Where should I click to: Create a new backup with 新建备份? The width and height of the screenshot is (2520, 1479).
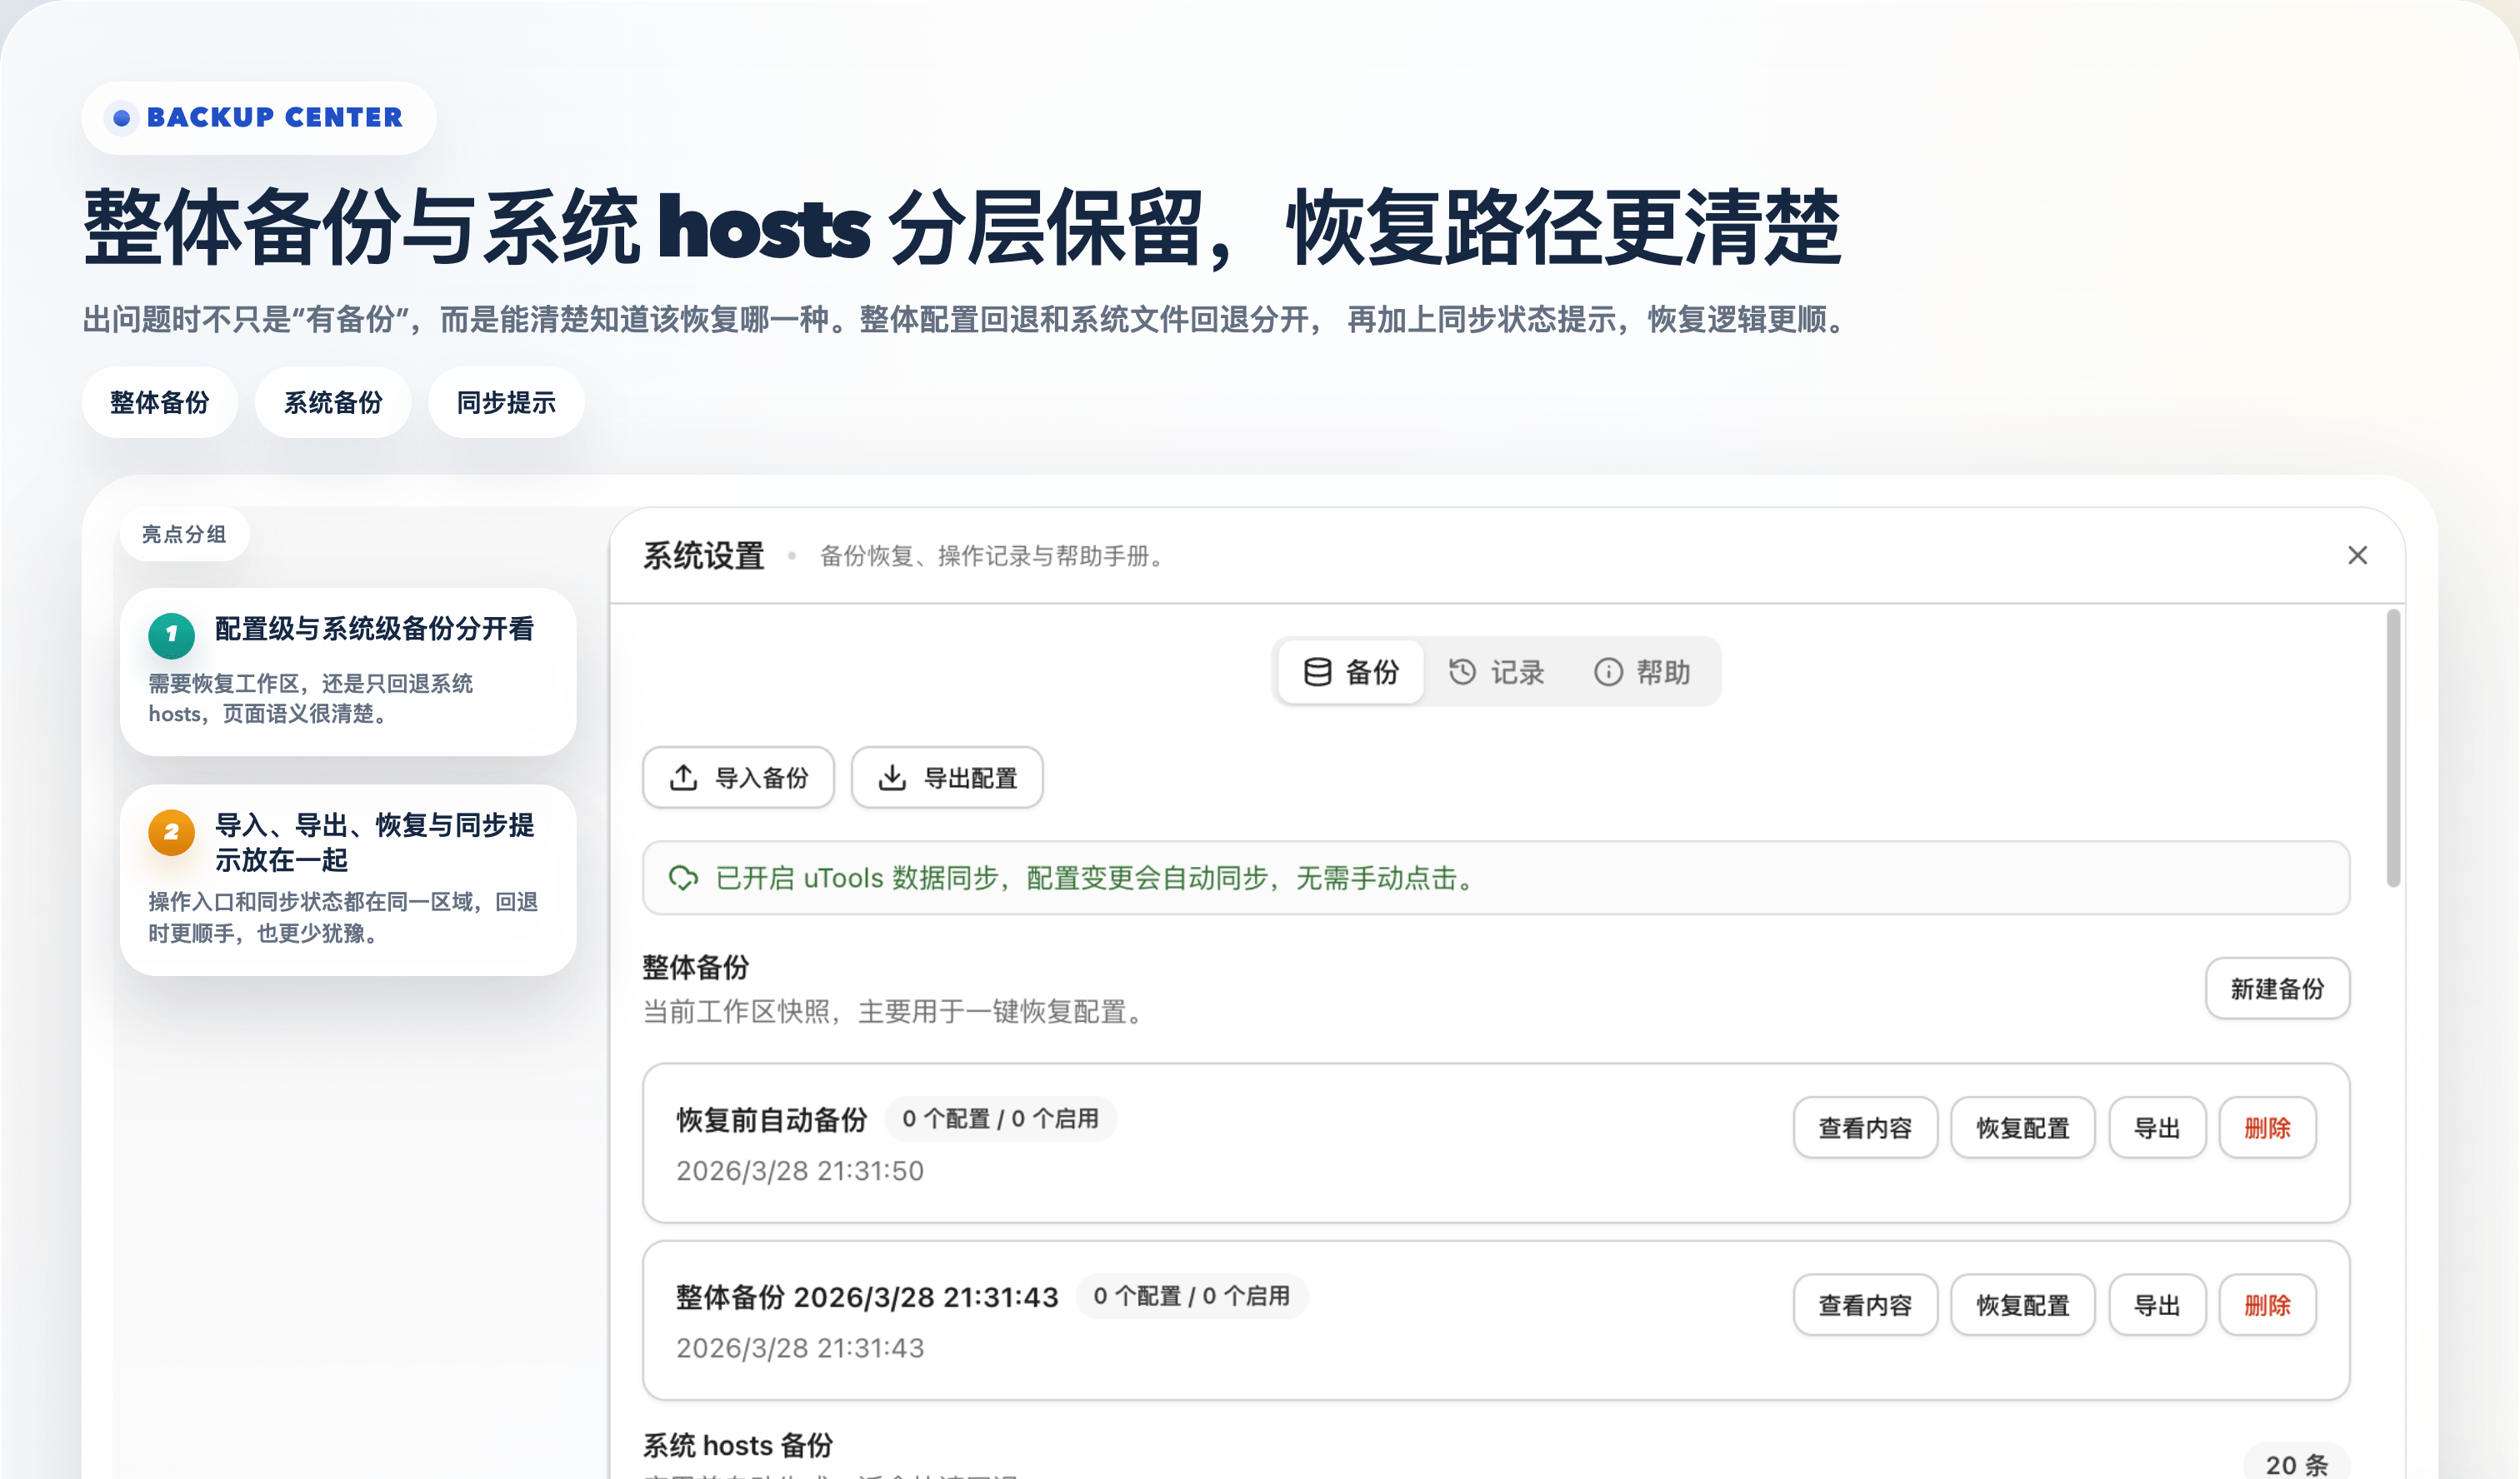[2277, 988]
